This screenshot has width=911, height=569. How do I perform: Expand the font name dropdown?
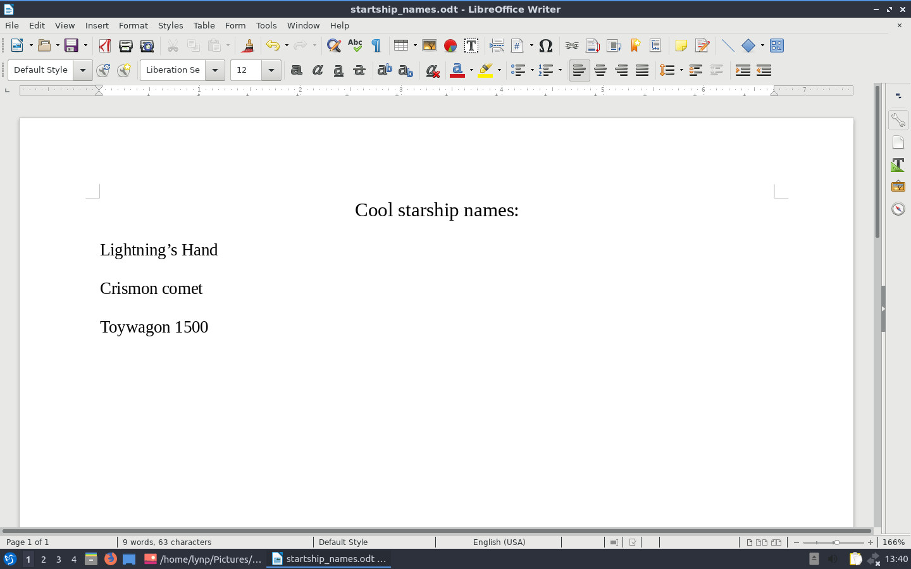(215, 70)
